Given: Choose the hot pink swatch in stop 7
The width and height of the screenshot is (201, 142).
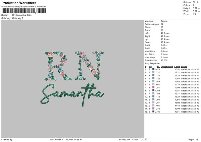Looking at the screenshot, I should [x=153, y=87].
